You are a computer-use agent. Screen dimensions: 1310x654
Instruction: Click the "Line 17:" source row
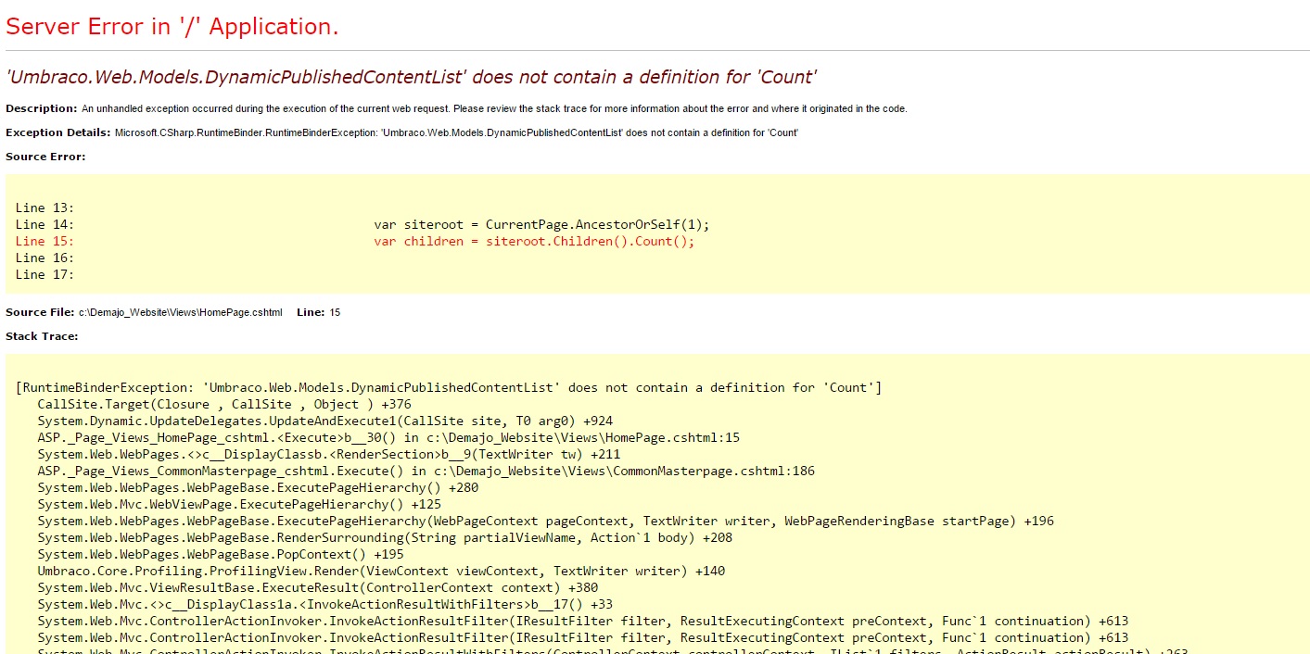(45, 274)
